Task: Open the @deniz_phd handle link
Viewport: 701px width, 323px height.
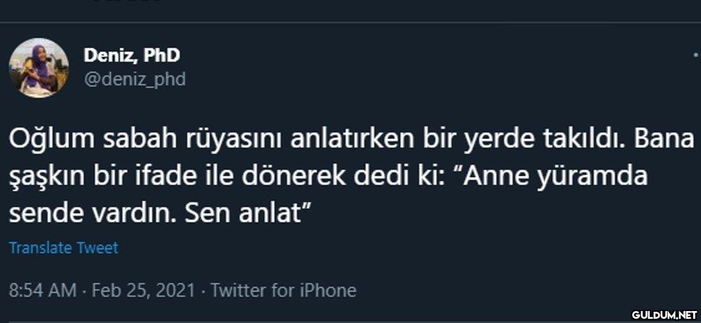Action: tap(134, 79)
